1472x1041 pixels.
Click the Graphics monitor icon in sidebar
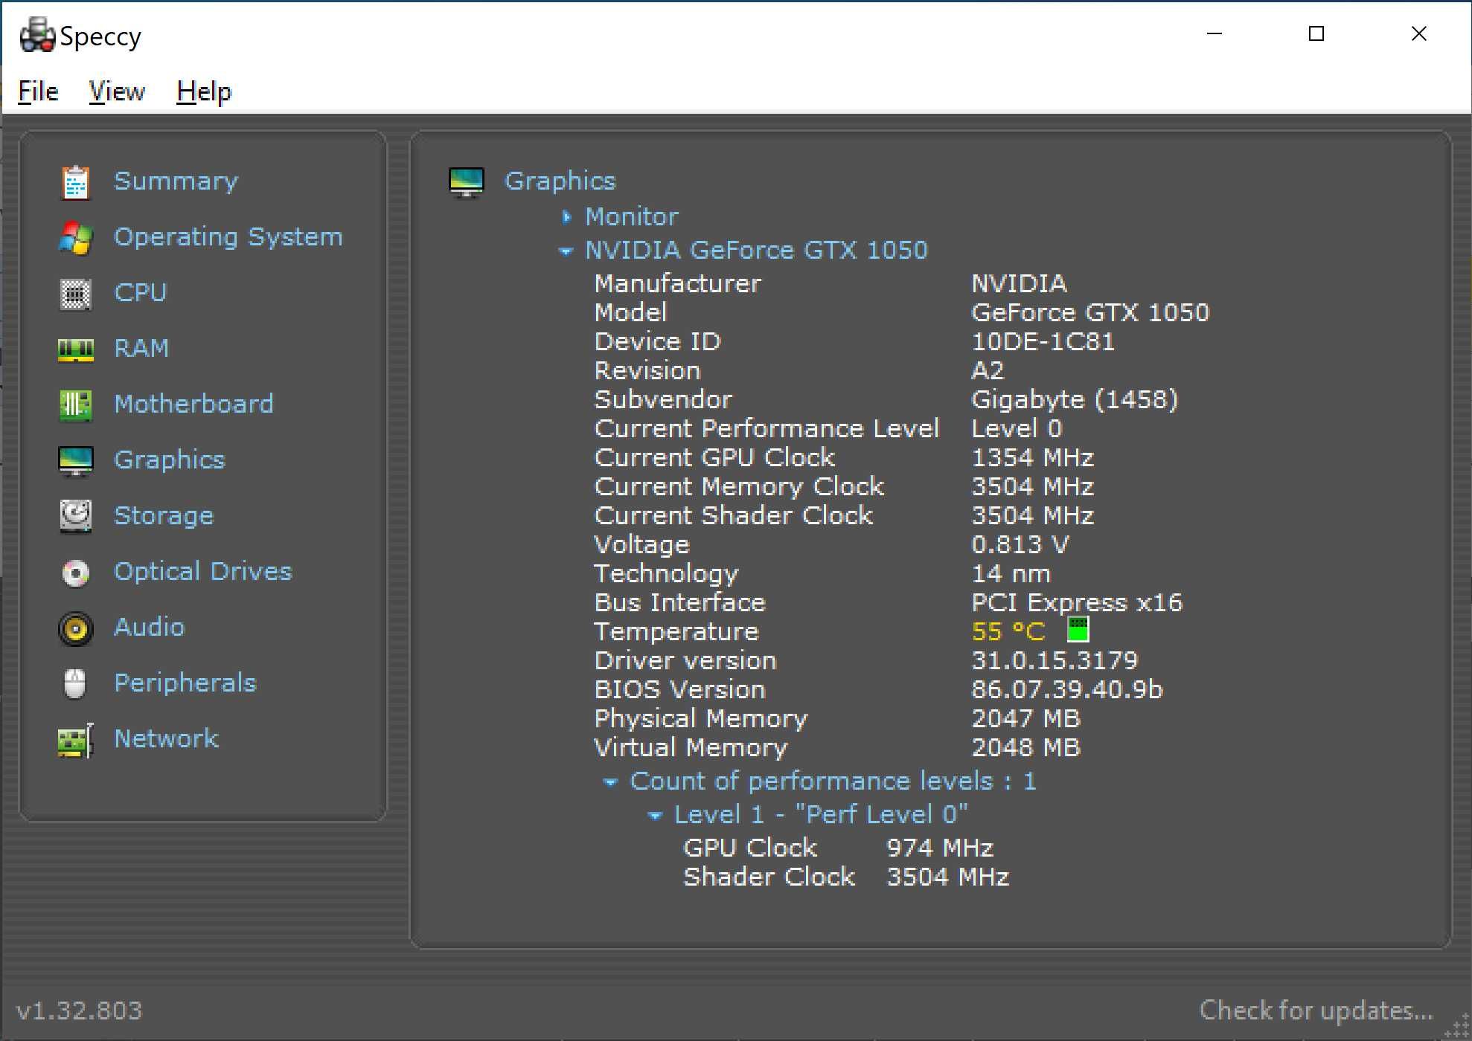pyautogui.click(x=76, y=461)
